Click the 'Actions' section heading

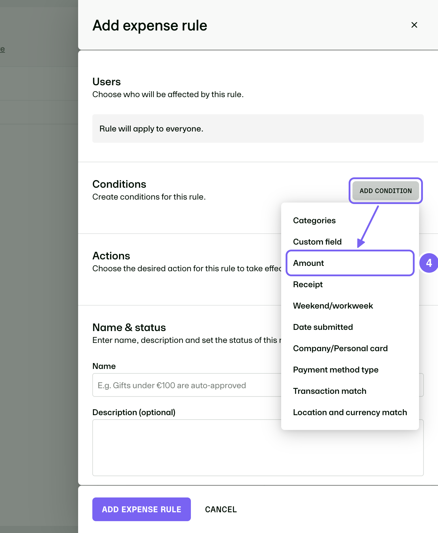[x=111, y=256]
